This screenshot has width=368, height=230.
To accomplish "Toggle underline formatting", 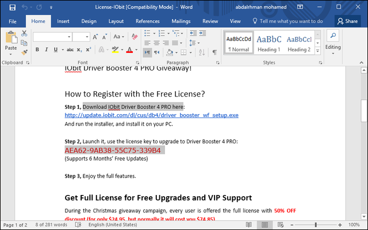I will pos(56,50).
